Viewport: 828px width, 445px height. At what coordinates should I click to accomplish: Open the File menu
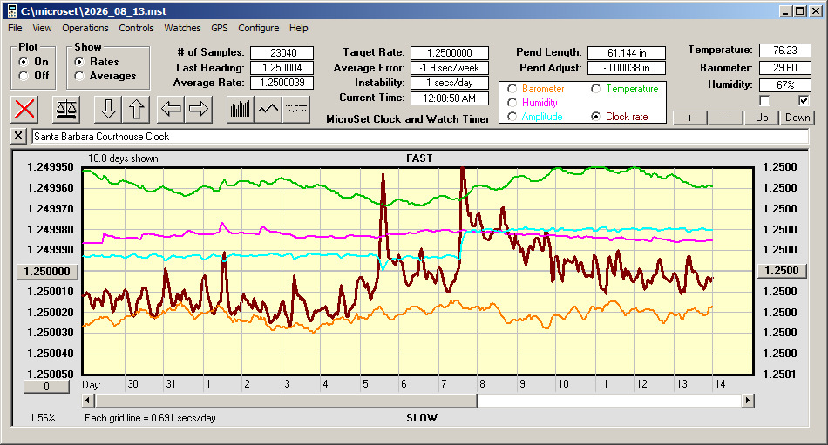pyautogui.click(x=15, y=28)
